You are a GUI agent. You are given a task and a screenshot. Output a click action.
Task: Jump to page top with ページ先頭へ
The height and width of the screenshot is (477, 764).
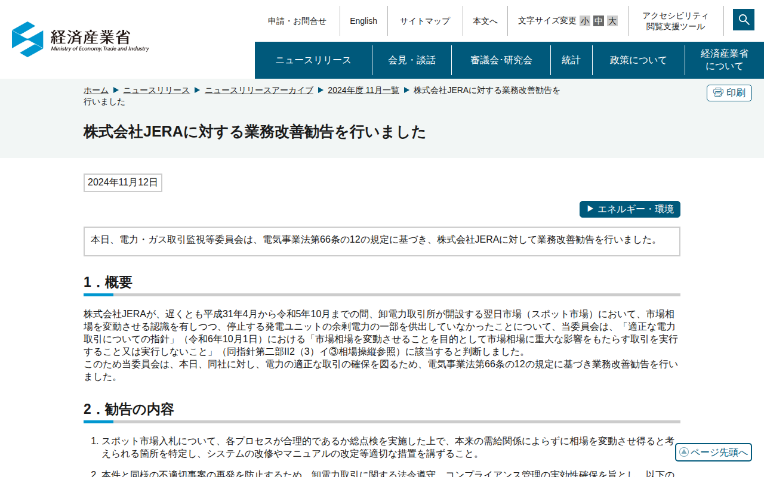[x=713, y=453]
